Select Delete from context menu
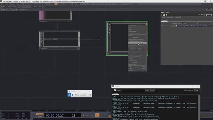 coord(137,70)
